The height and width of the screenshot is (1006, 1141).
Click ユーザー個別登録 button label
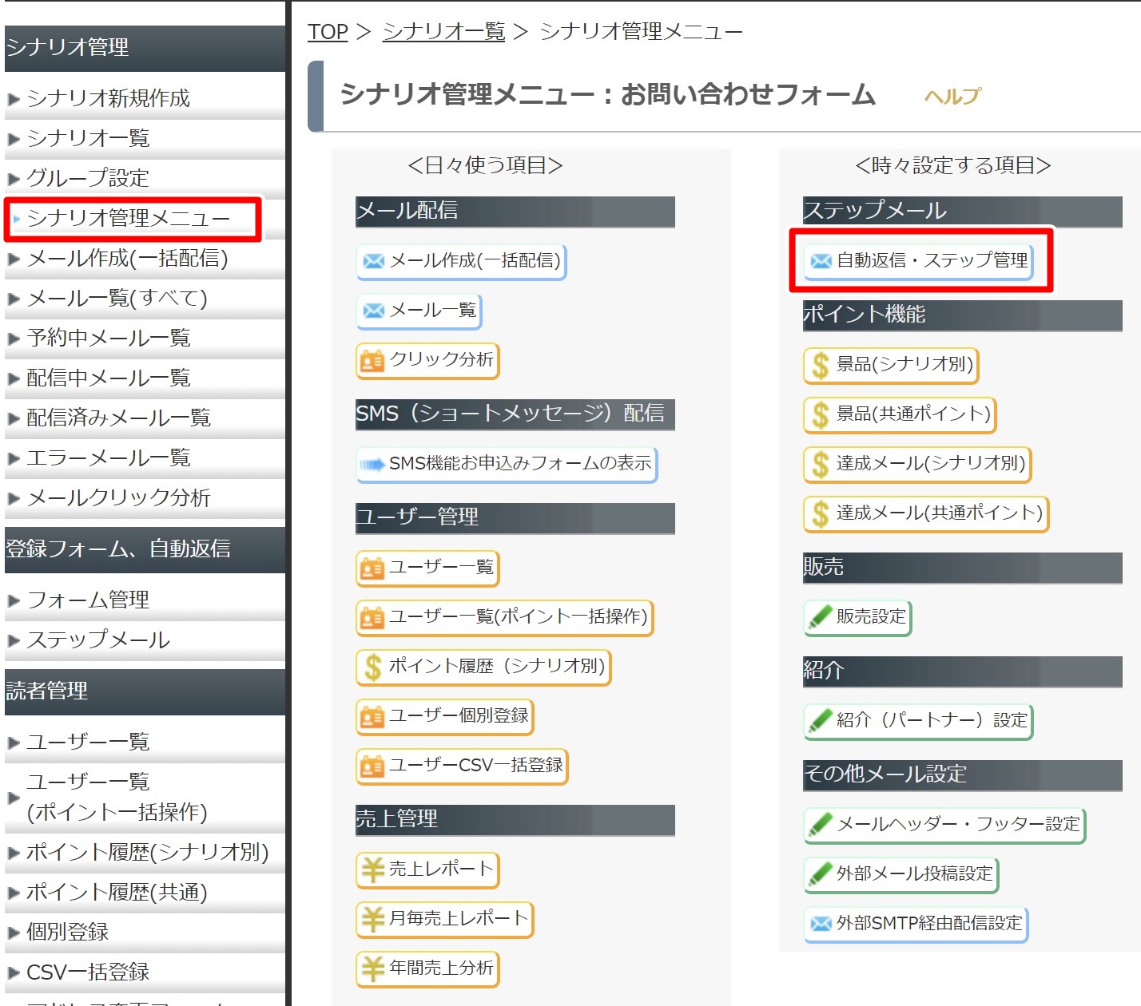pos(459,716)
